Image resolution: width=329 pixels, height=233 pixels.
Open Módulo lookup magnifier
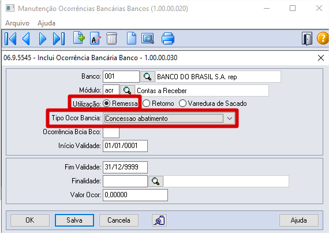tap(128, 91)
